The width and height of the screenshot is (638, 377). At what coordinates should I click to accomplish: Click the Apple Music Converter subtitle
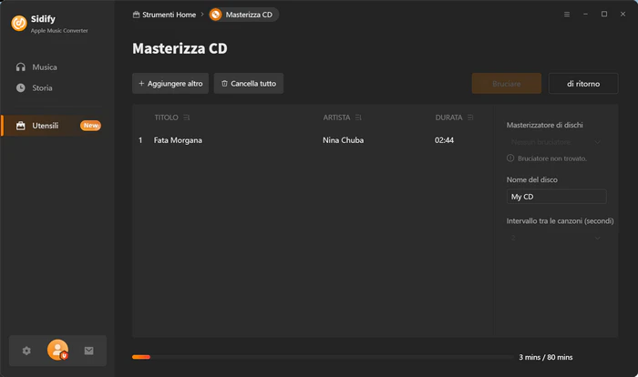pyautogui.click(x=59, y=30)
